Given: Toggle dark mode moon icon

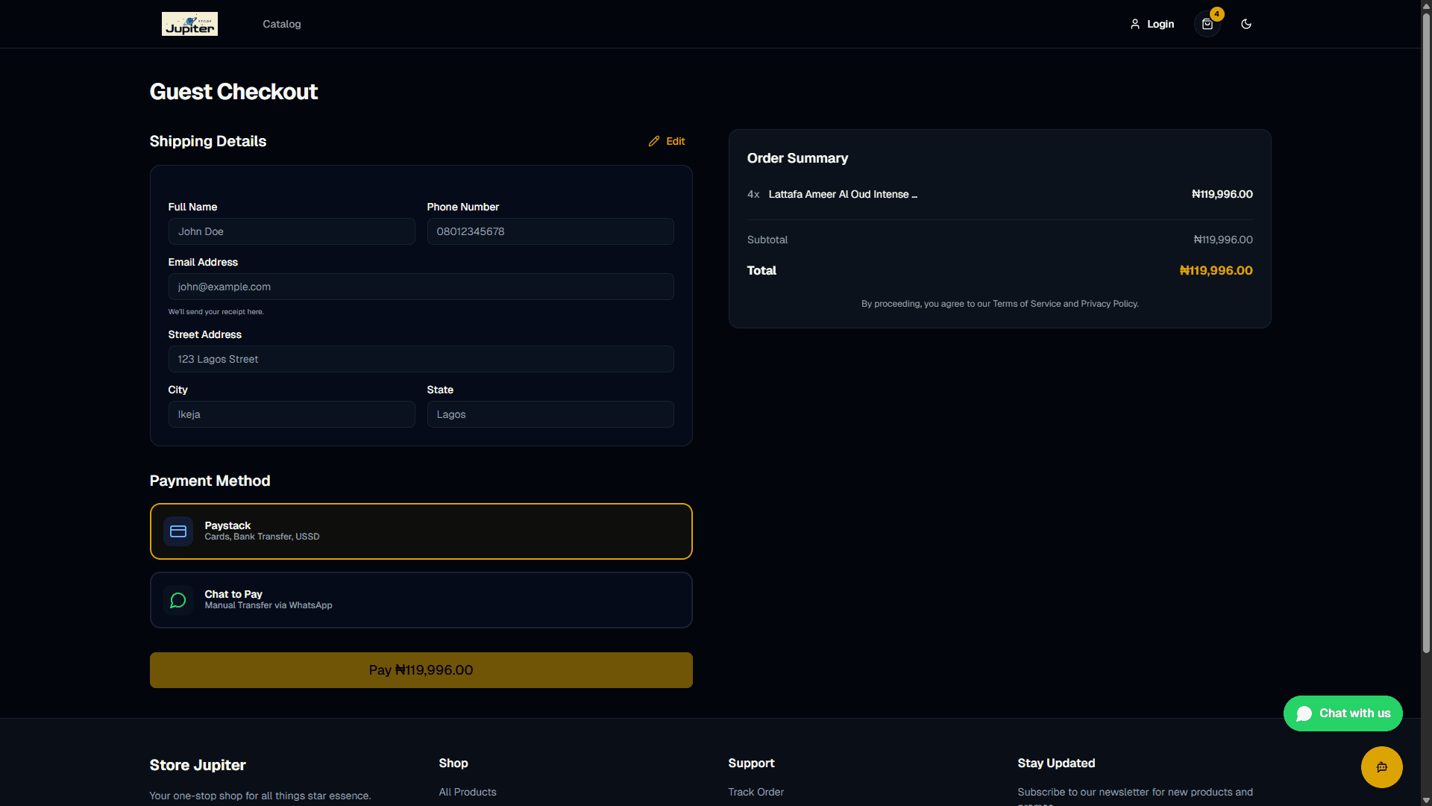Looking at the screenshot, I should [x=1246, y=24].
